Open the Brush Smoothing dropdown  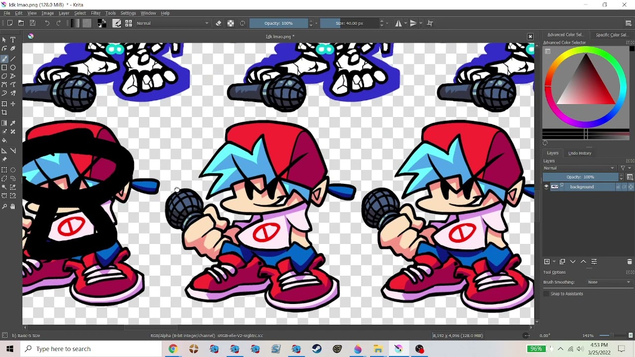click(x=609, y=282)
